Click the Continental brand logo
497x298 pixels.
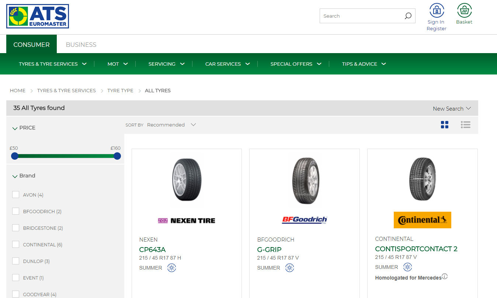click(x=422, y=220)
